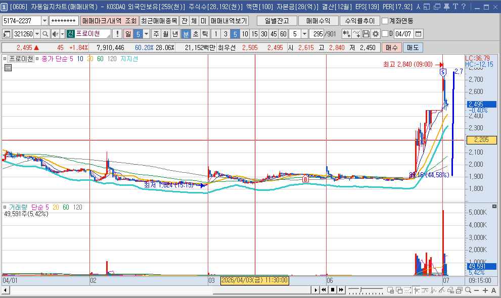Enable the 계좌연동 checkbox
Viewport: 501px width, 298px height.
coord(385,21)
